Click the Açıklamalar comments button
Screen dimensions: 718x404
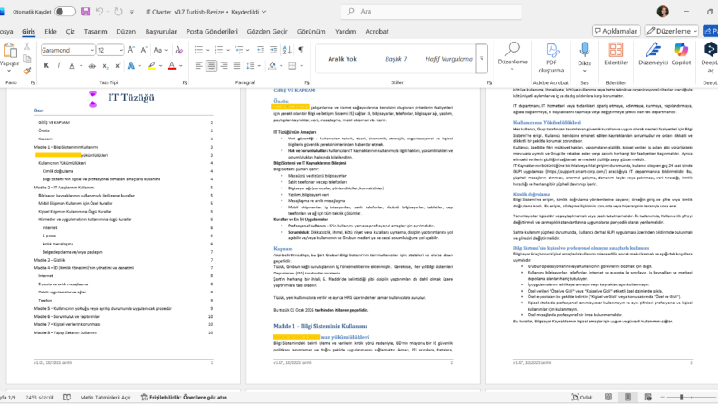(616, 31)
